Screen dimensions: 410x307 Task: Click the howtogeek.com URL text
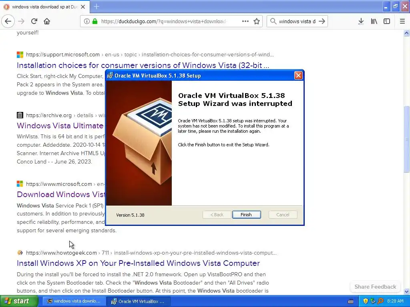pyautogui.click(x=61, y=253)
